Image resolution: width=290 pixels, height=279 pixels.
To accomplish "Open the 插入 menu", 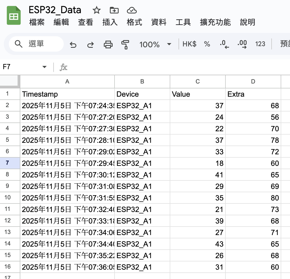I will pos(110,23).
